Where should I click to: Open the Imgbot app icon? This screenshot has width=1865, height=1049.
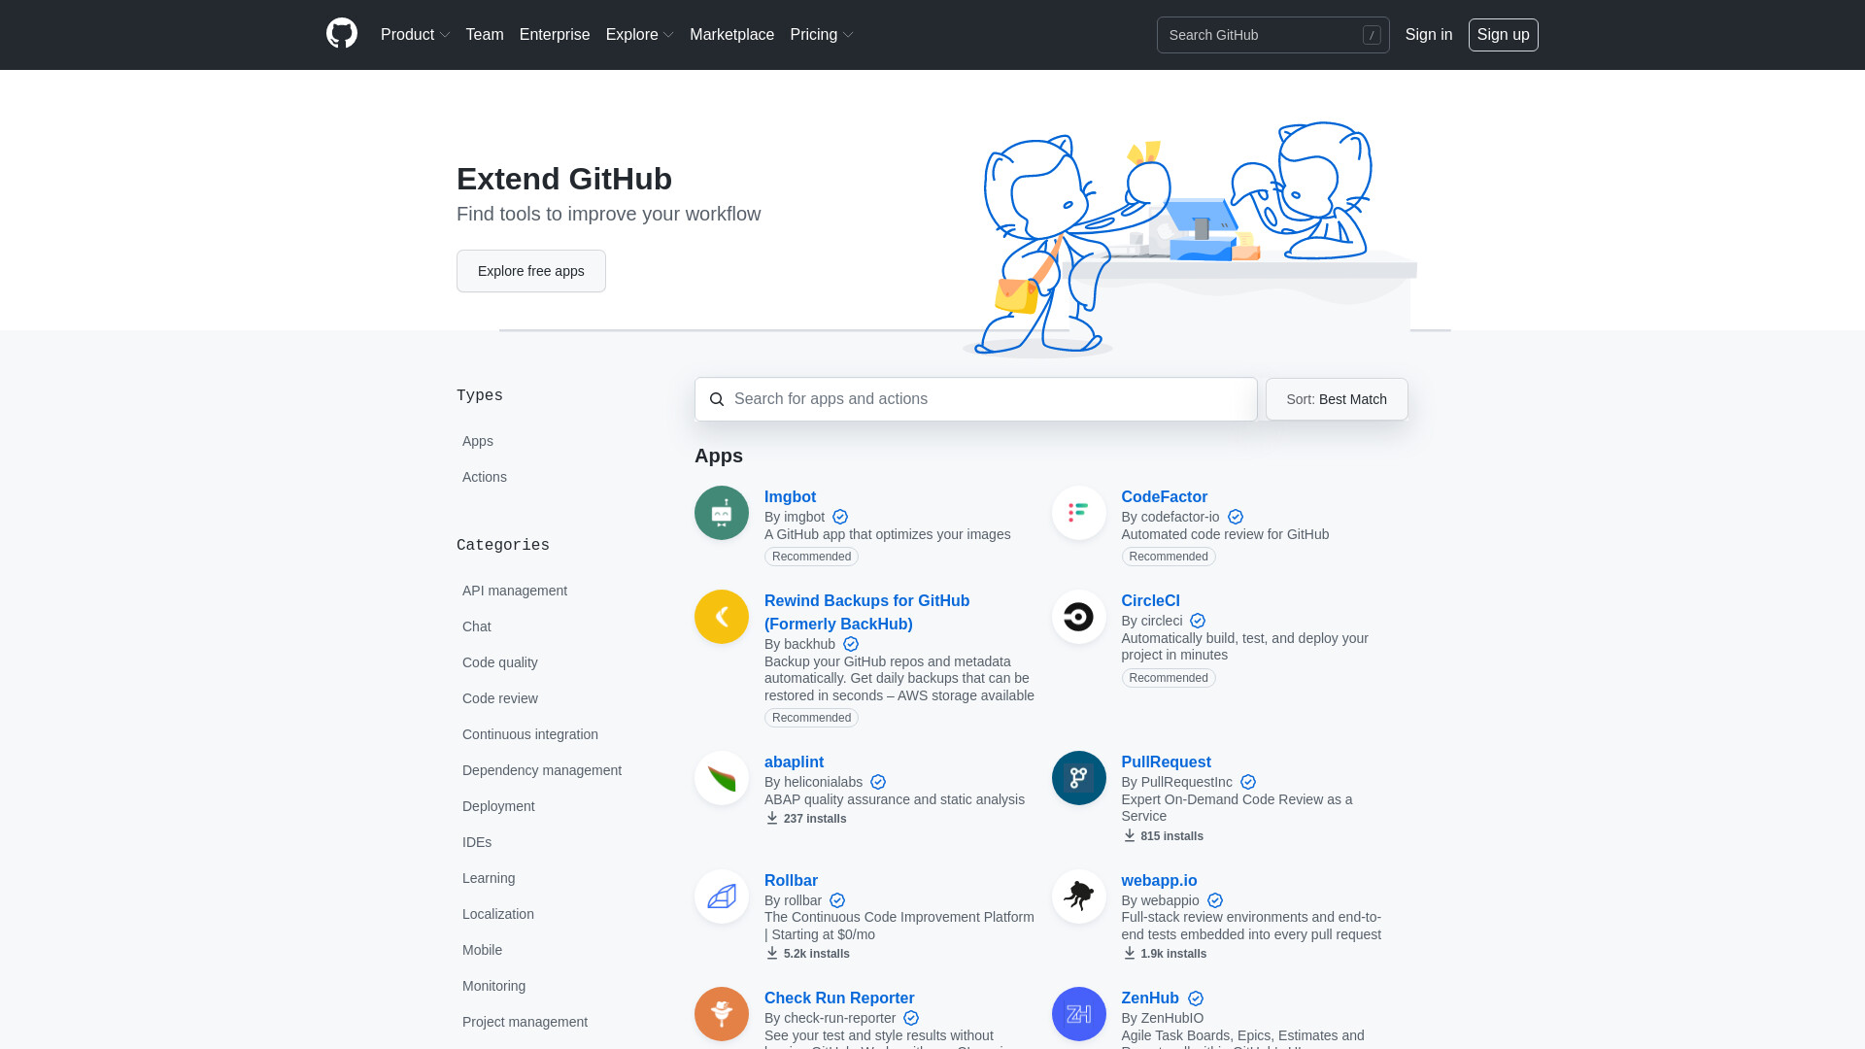click(x=722, y=513)
